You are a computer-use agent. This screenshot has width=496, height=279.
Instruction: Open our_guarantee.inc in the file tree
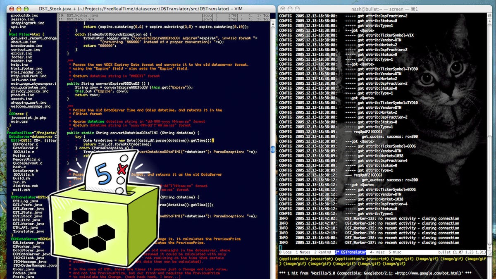(28, 87)
